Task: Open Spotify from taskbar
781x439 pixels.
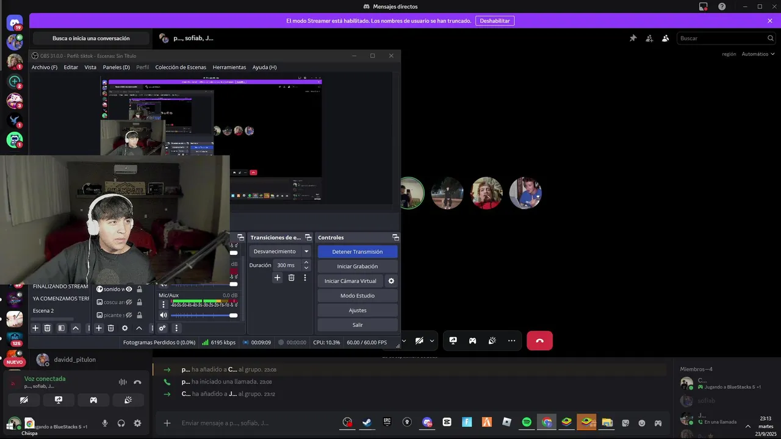Action: 527,422
